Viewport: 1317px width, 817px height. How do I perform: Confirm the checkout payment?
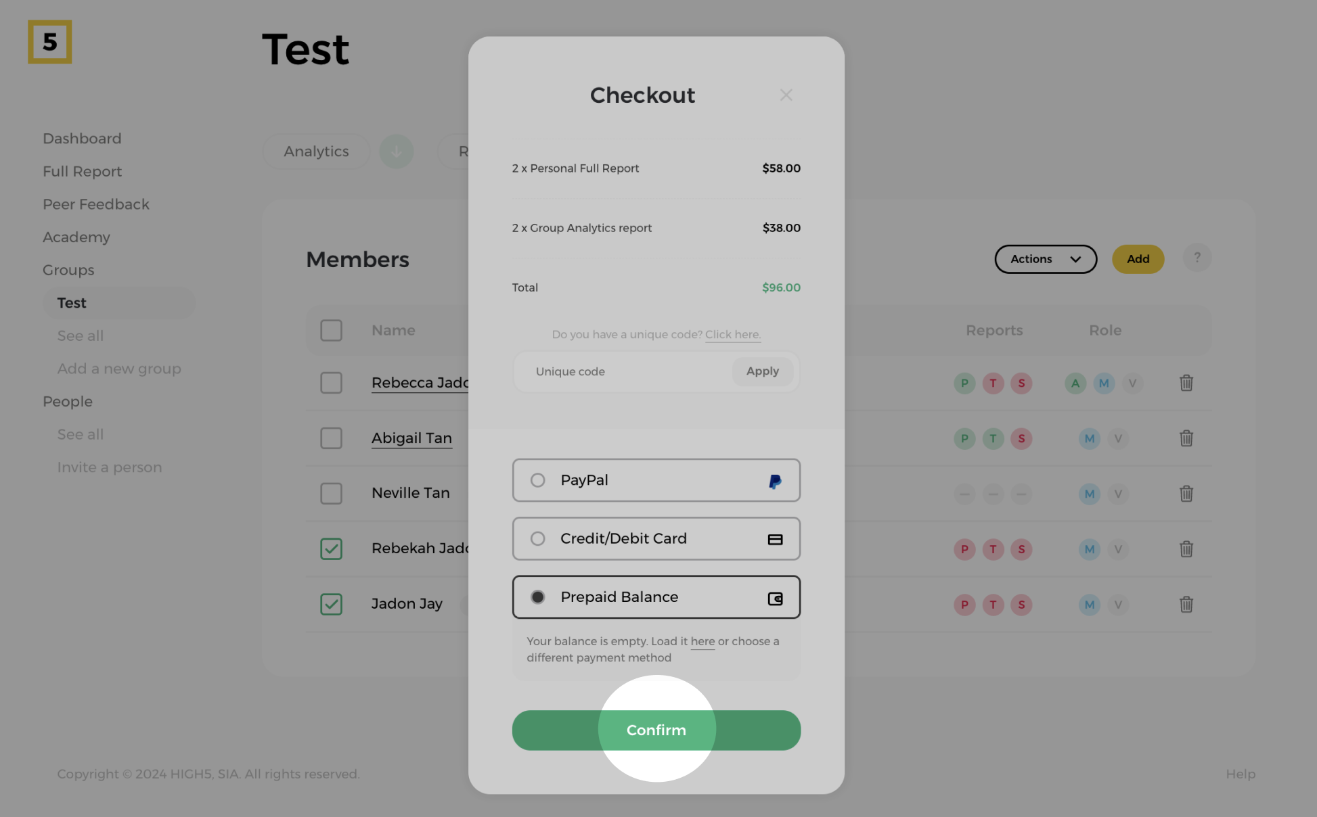tap(656, 730)
